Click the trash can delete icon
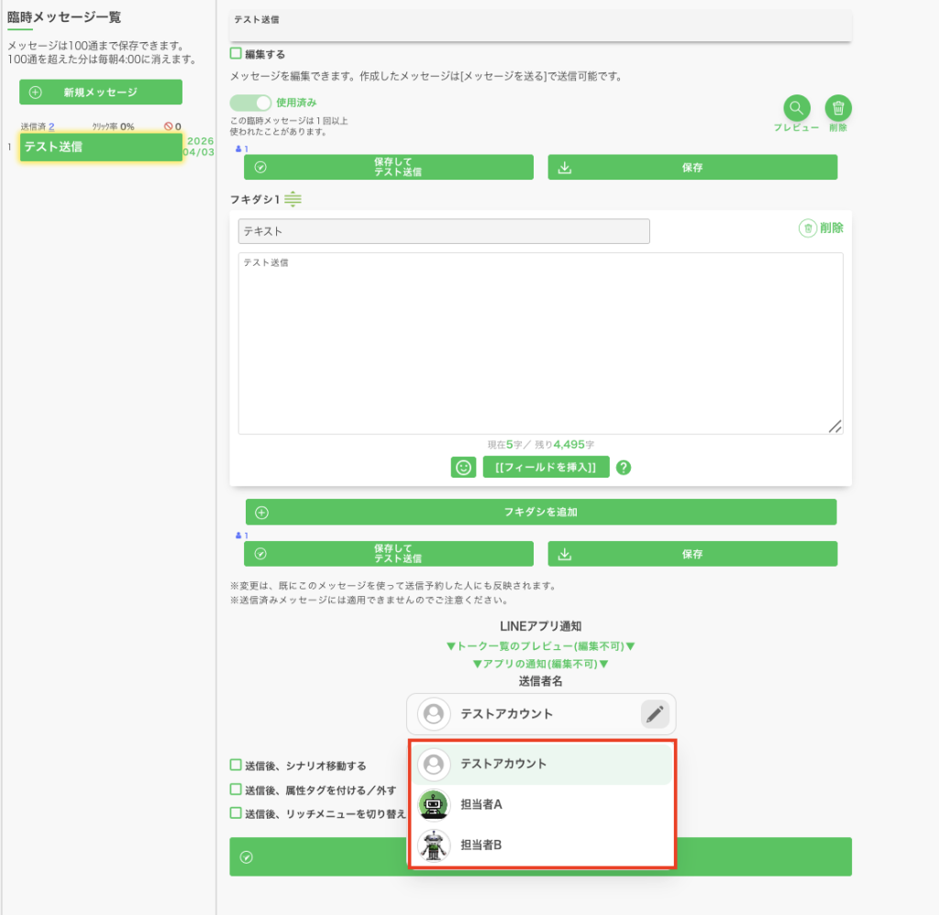Screen dimensions: 939x915 pos(837,109)
